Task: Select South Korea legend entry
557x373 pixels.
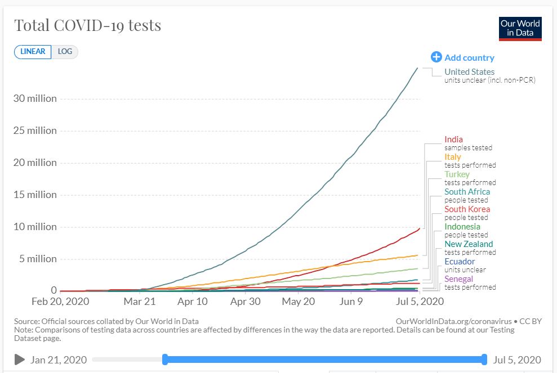Action: tap(467, 209)
